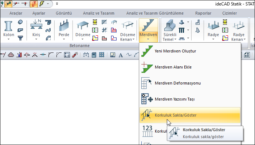This screenshot has width=255, height=145.
Task: Select the wavy curved beam icon
Action: click(48, 30)
